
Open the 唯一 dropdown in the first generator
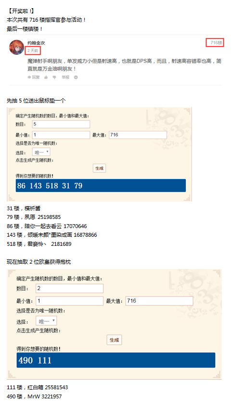tap(41, 152)
